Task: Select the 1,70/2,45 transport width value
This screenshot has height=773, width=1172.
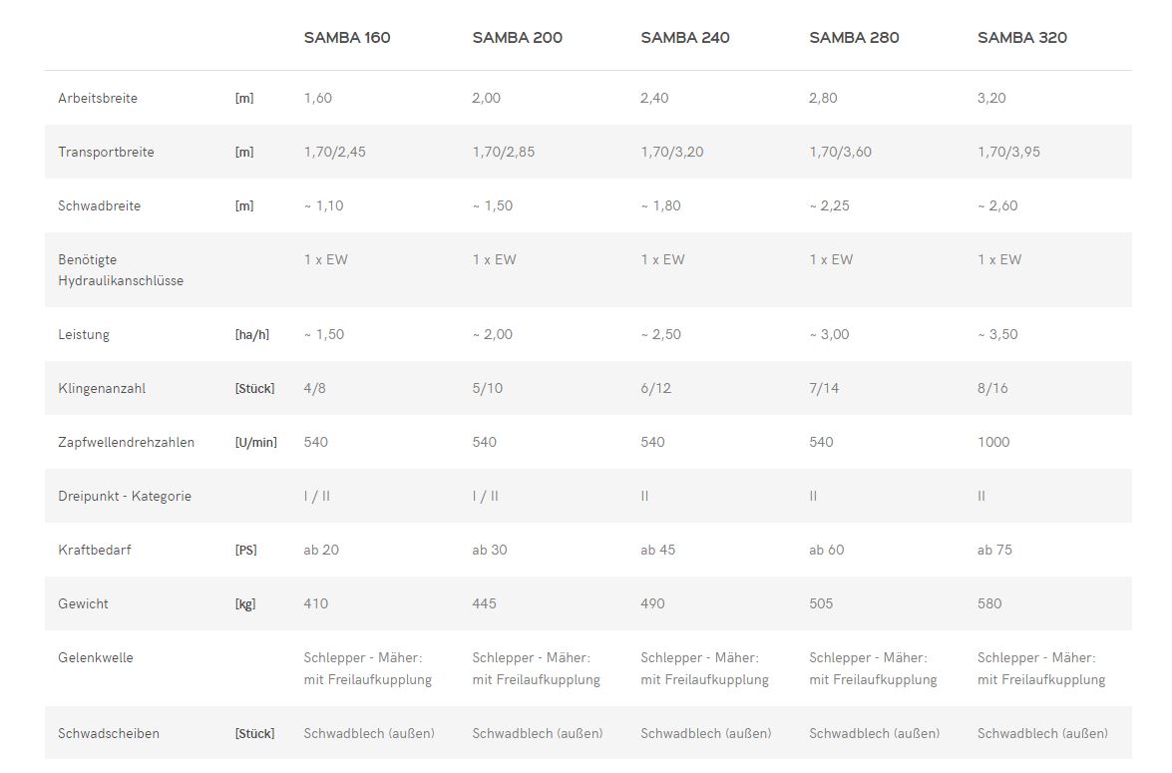Action: click(x=335, y=152)
